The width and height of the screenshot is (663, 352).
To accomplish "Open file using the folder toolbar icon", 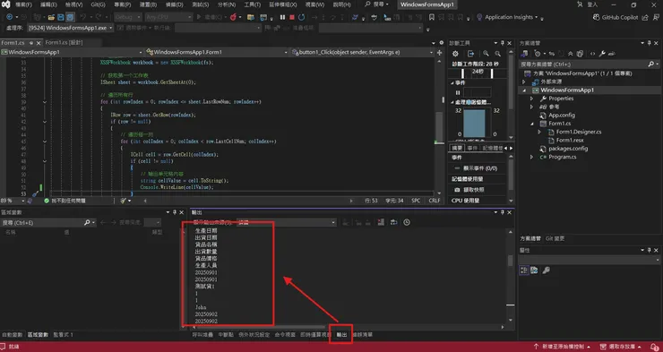I will point(51,17).
